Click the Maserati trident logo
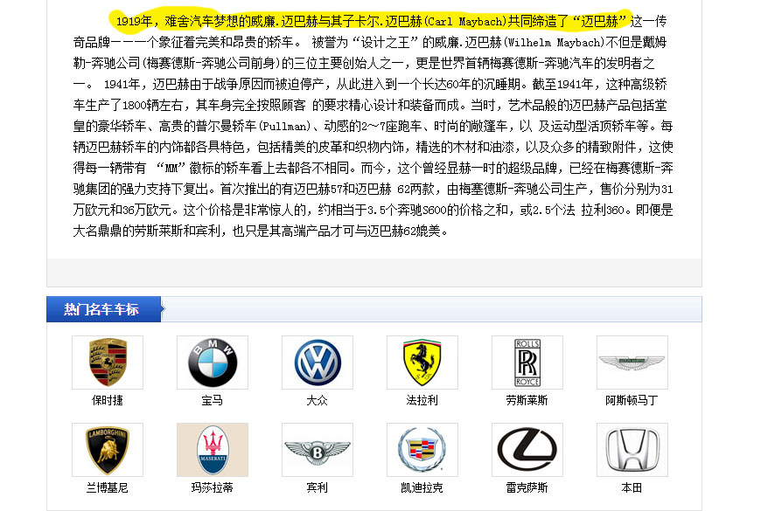The height and width of the screenshot is (511, 761). 212,450
